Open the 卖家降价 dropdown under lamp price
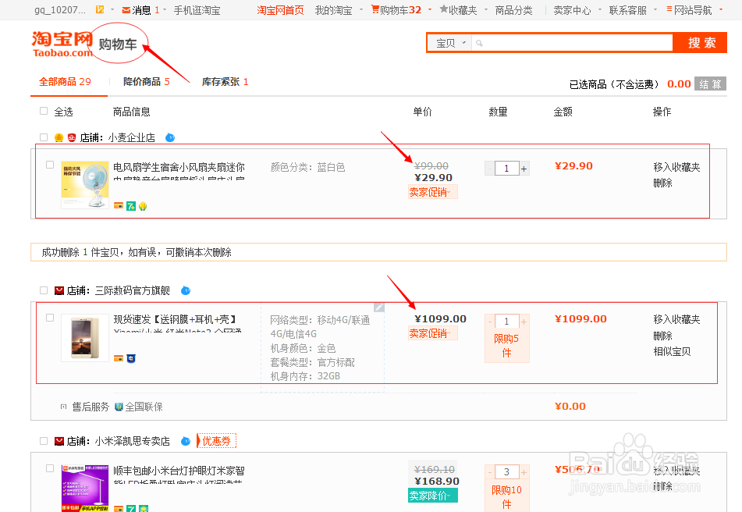 432,496
